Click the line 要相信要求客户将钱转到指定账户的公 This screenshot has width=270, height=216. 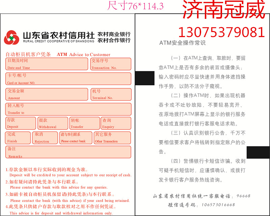pyautogui.click(x=202, y=143)
